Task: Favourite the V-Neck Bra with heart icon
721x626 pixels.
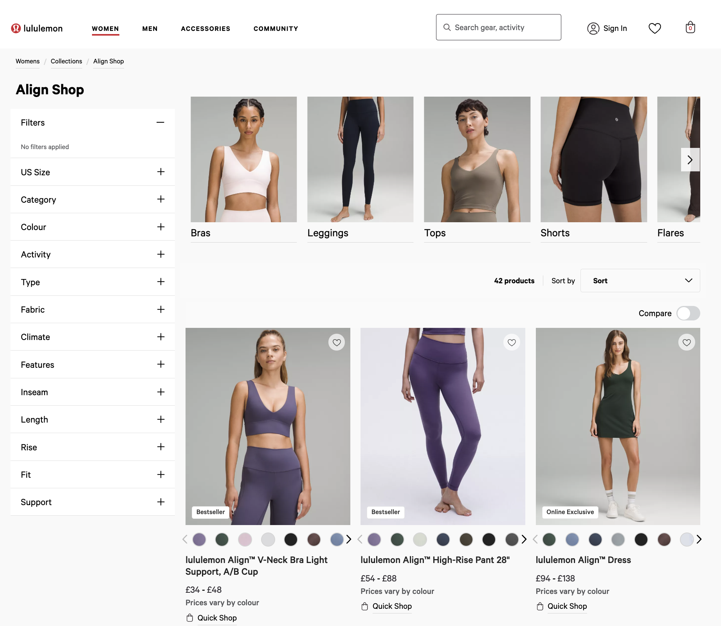Action: (x=337, y=342)
